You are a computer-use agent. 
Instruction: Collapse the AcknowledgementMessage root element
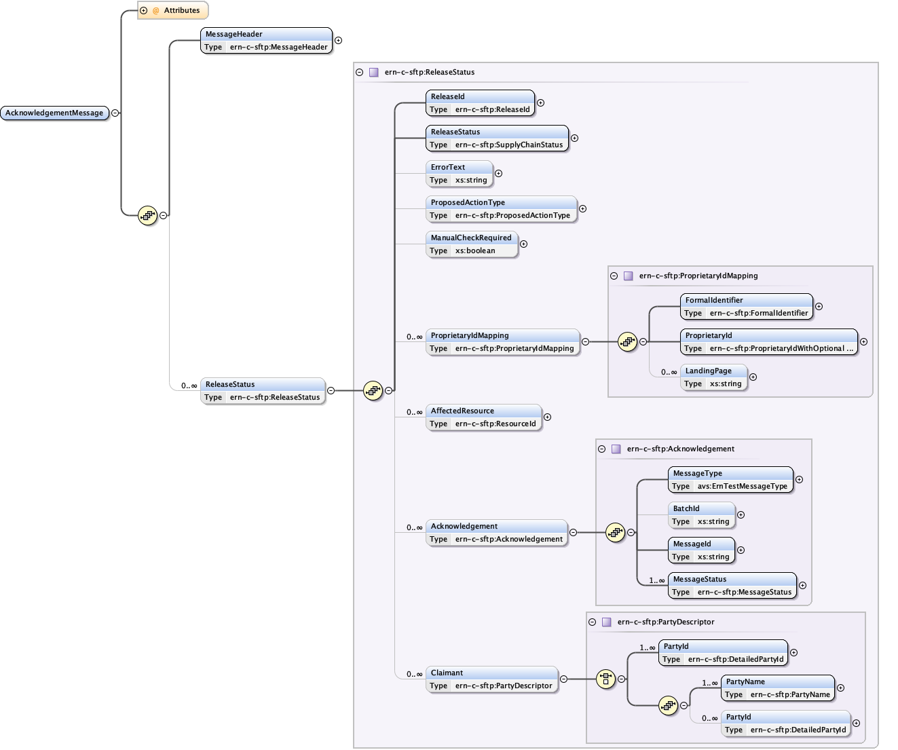[x=115, y=113]
